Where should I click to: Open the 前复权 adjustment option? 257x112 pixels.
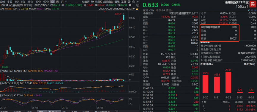point(99,2)
